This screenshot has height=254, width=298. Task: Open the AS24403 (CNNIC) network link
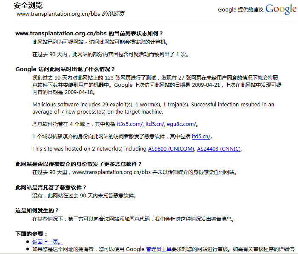(219, 149)
